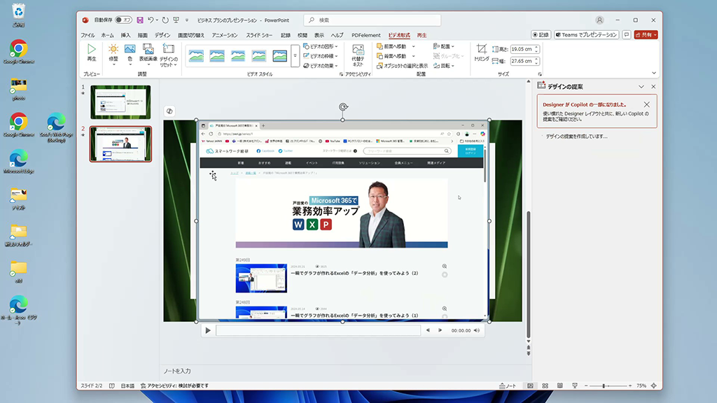The image size is (717, 403).
Task: Open design suggestions pane options chevron
Action: [x=641, y=87]
